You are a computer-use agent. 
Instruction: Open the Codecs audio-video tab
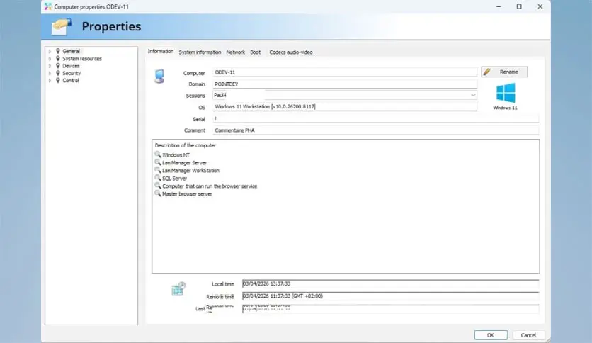coord(291,52)
